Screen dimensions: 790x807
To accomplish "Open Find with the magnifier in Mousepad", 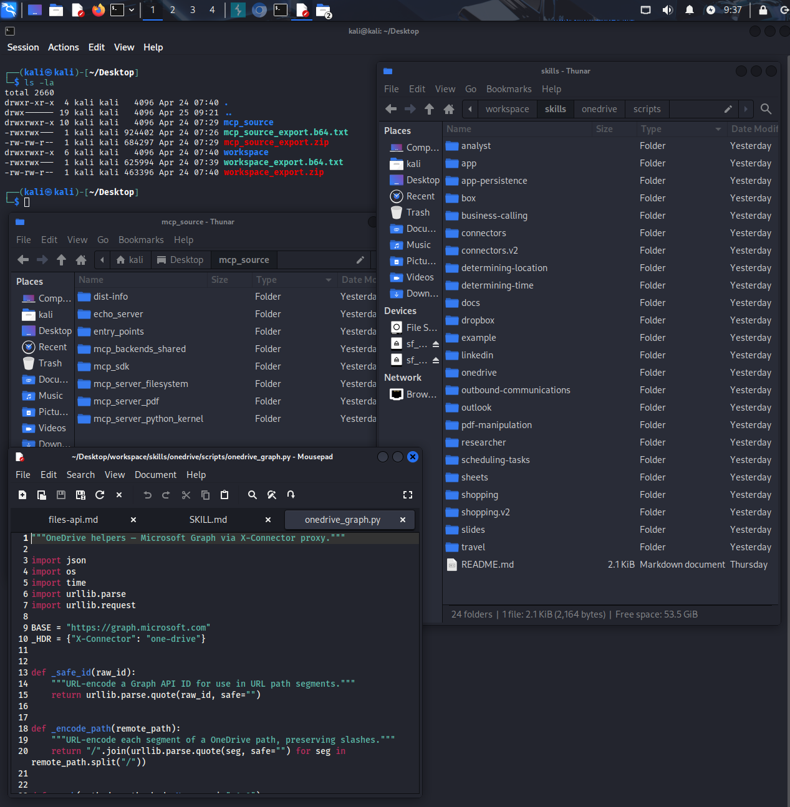I will point(252,495).
